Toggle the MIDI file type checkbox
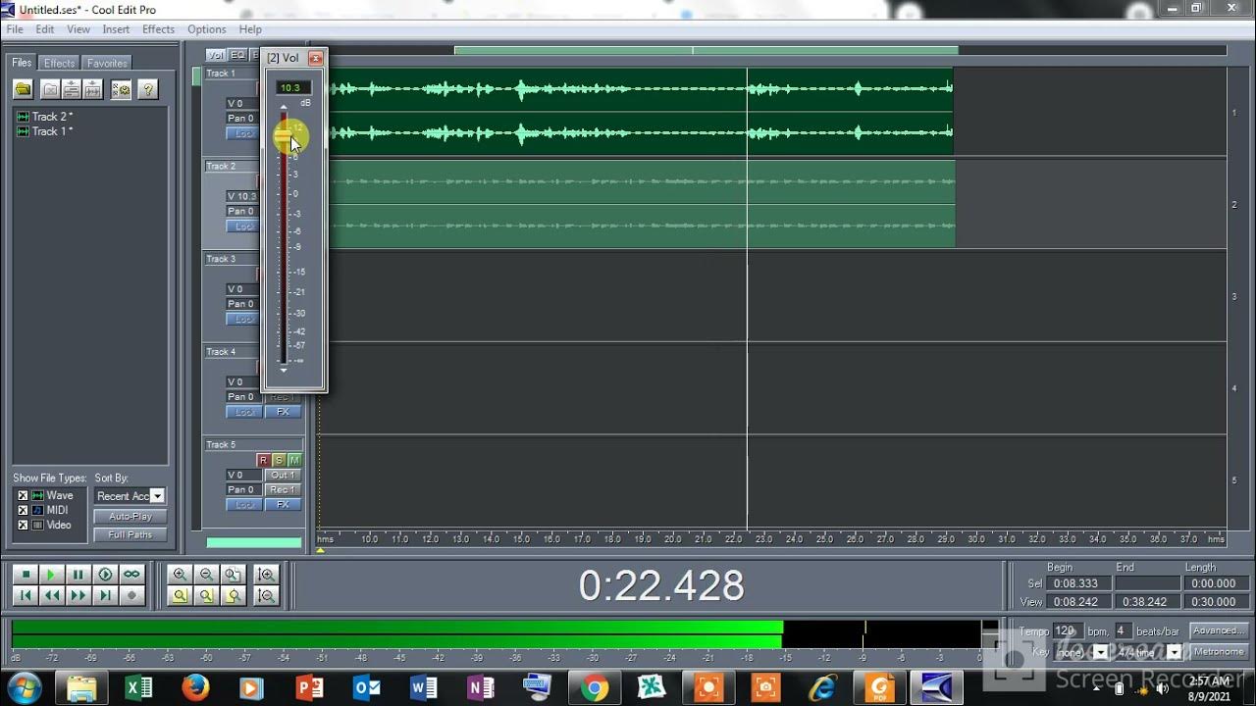Screen dimensions: 1256x706 (x=23, y=510)
